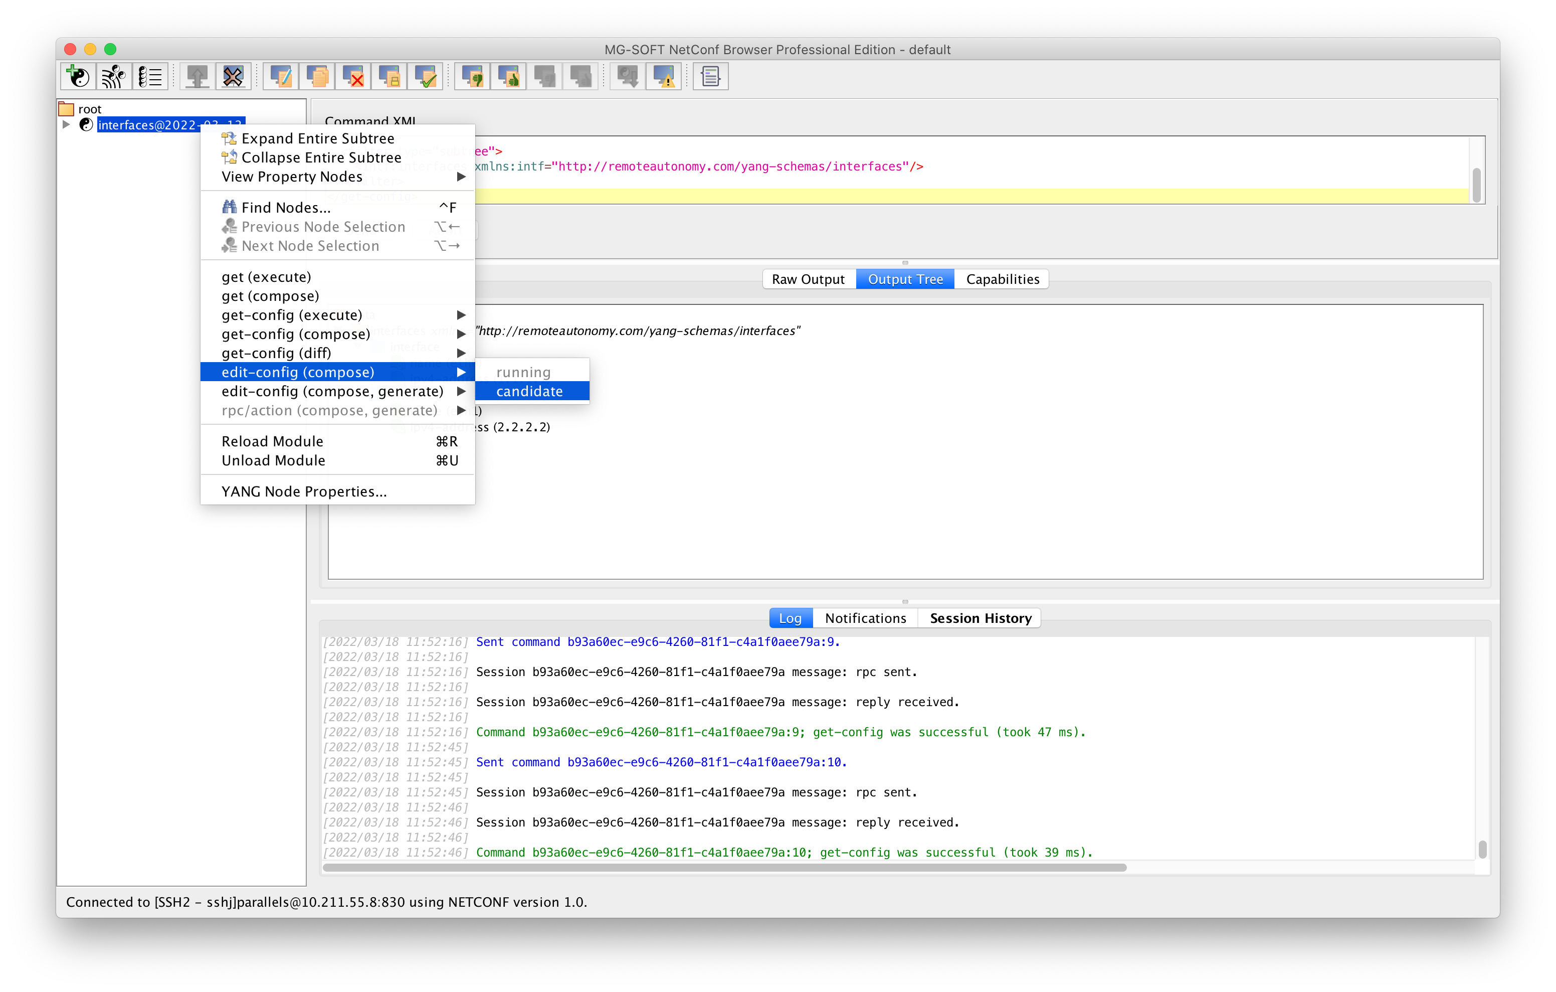Screen dimensions: 1556x992
Task: Choose Expand Entire Subtree from the menu
Action: click(x=317, y=138)
